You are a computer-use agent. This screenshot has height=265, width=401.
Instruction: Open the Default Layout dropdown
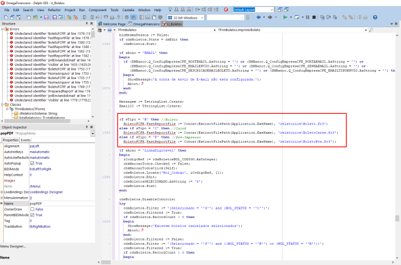pos(272,10)
